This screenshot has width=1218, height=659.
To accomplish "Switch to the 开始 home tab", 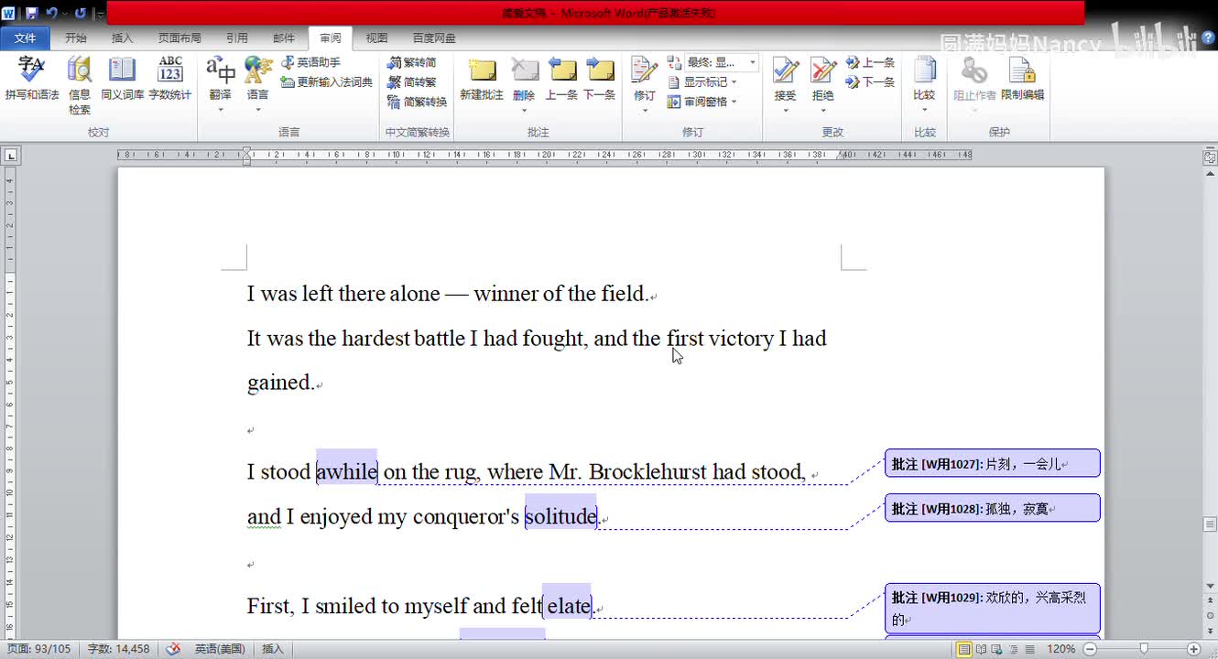I will (76, 38).
